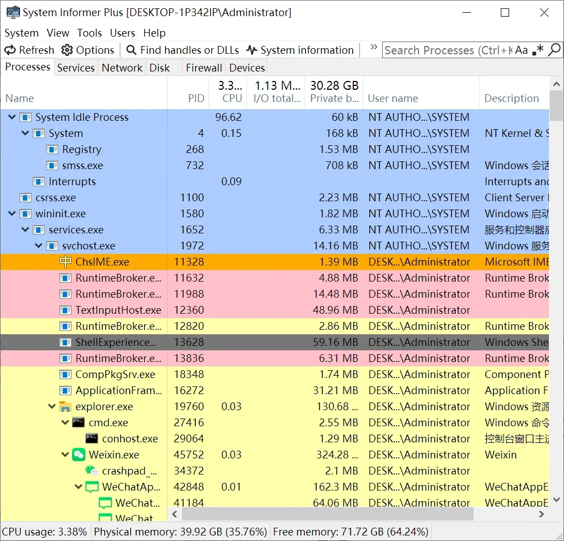
Task: Click the Refresh toolbar button
Action: tap(29, 50)
